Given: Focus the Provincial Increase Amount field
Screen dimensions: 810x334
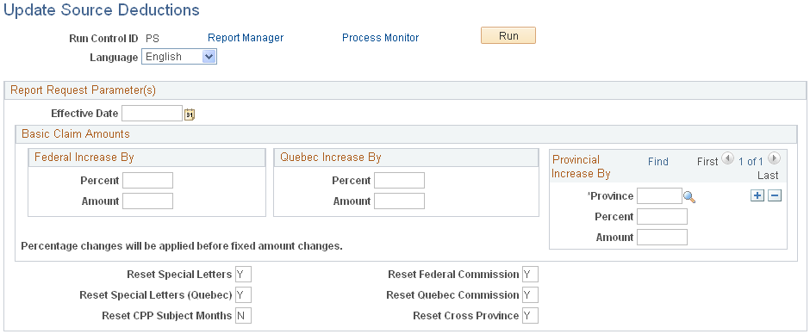Looking at the screenshot, I should pos(663,238).
